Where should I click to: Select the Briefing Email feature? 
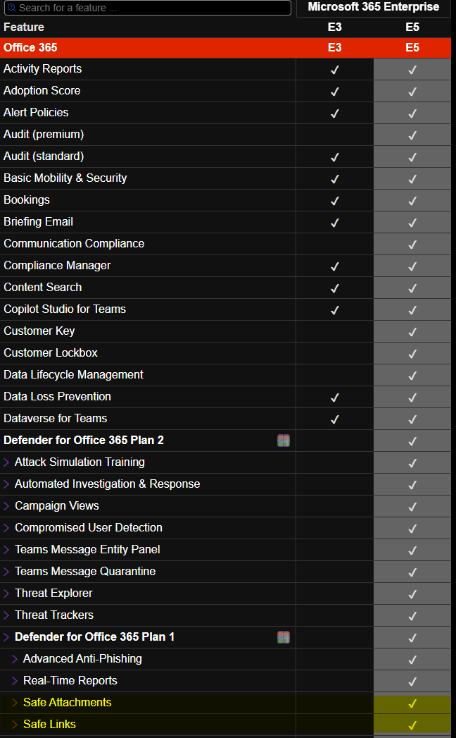pos(39,222)
